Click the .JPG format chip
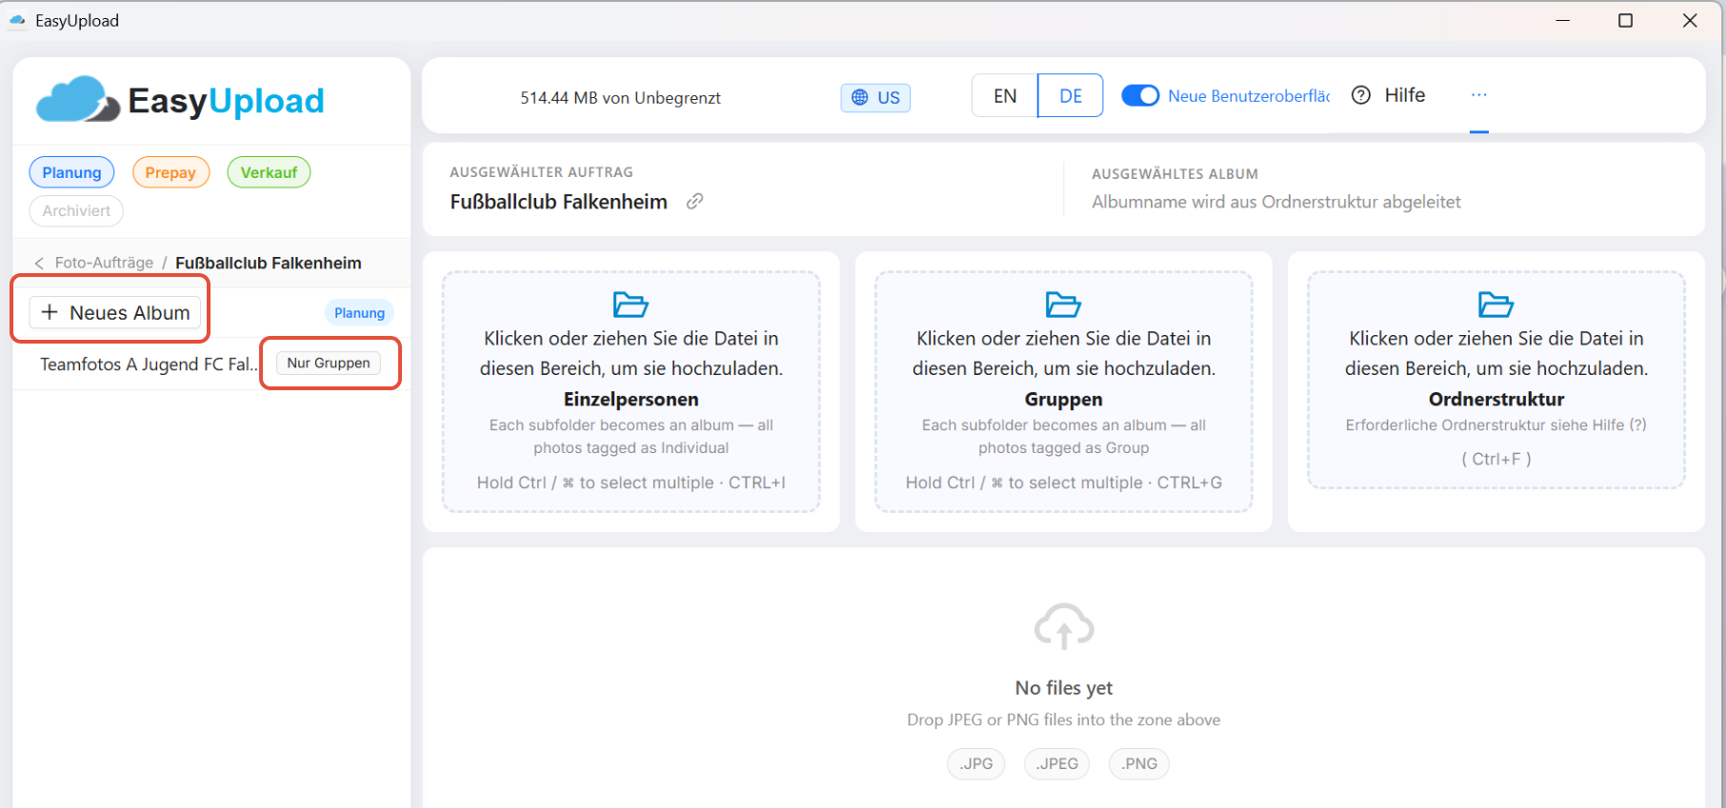The height and width of the screenshot is (808, 1726). 976,763
